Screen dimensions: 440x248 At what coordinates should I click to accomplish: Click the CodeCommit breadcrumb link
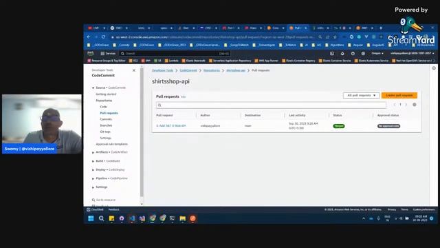tap(188, 70)
